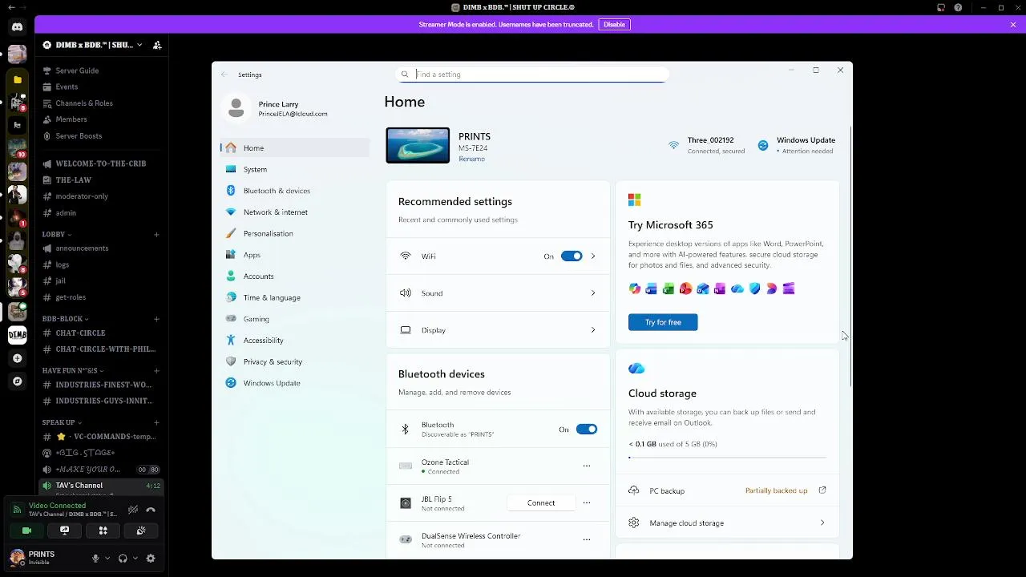Open Activities launcher in voice panel
Image resolution: width=1026 pixels, height=577 pixels.
coord(103,531)
